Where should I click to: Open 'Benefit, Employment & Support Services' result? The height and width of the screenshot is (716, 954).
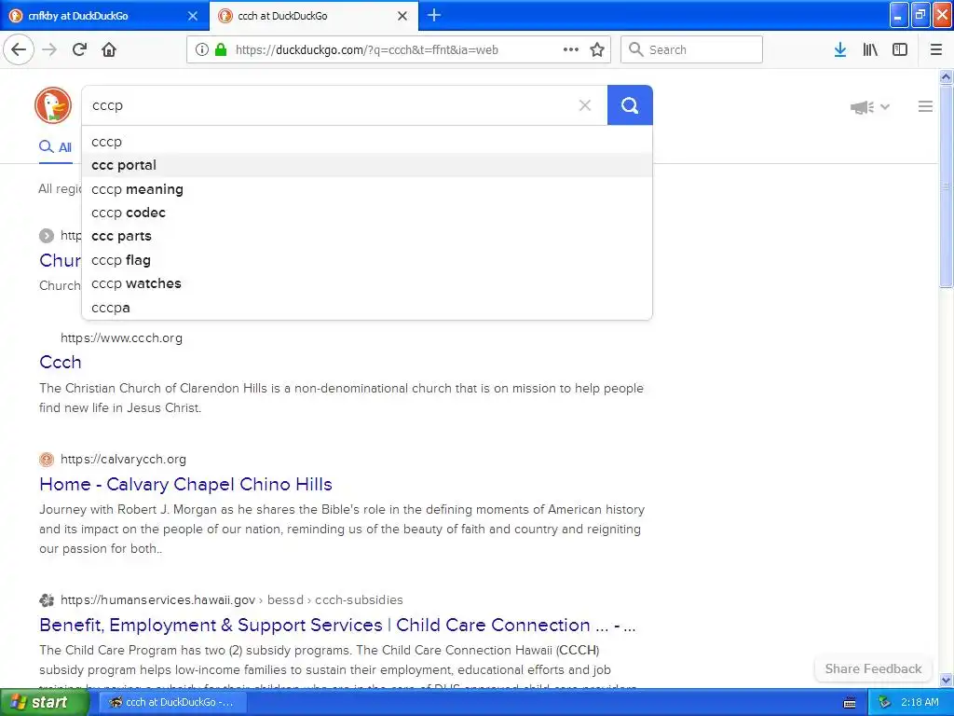pos(337,625)
